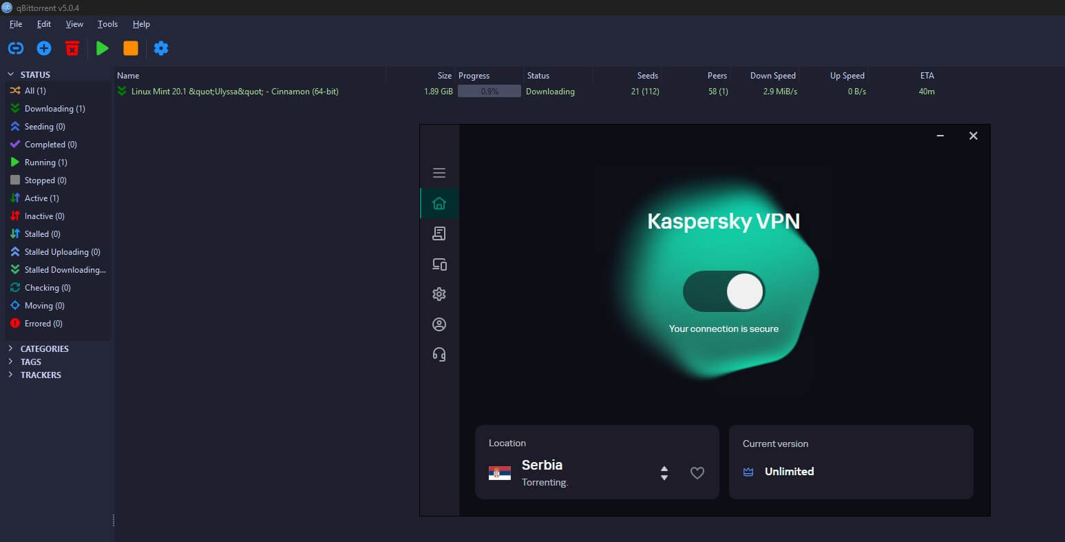Expand the TRACKERS section
1065x542 pixels.
coord(12,375)
